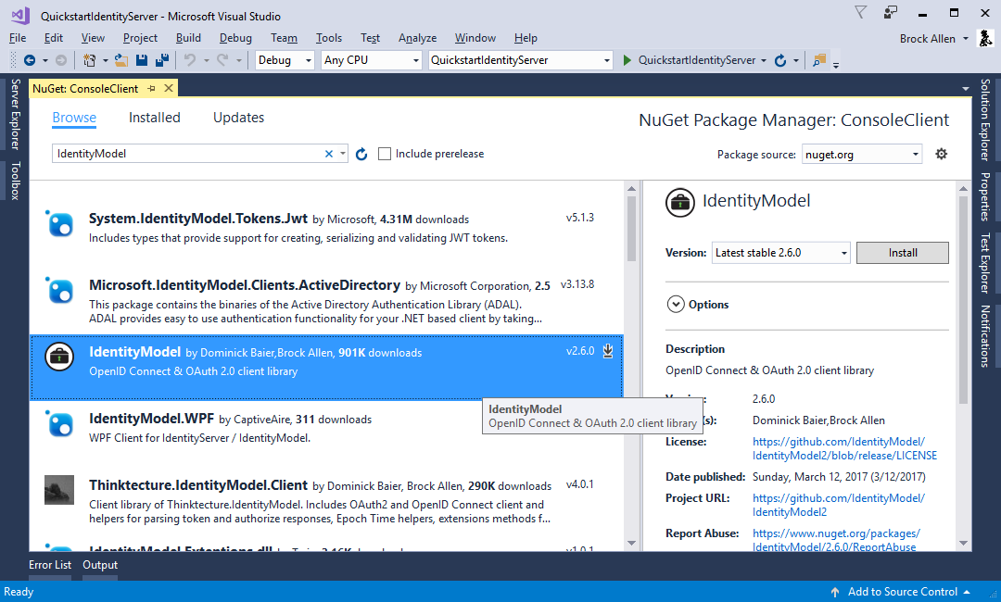Click the download arrow on IdentityModel row
The image size is (1001, 602).
coord(608,351)
